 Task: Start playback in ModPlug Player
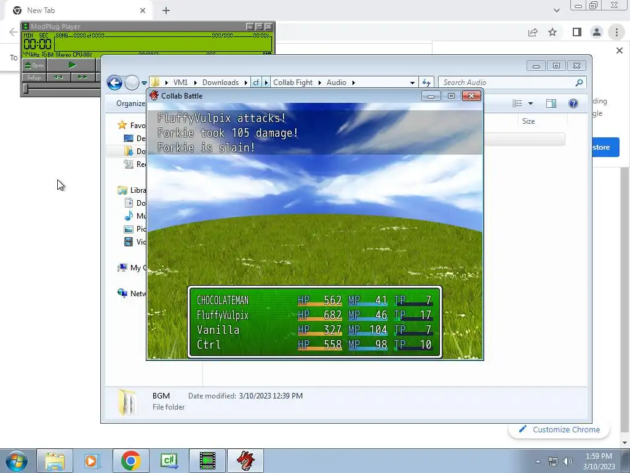click(72, 65)
